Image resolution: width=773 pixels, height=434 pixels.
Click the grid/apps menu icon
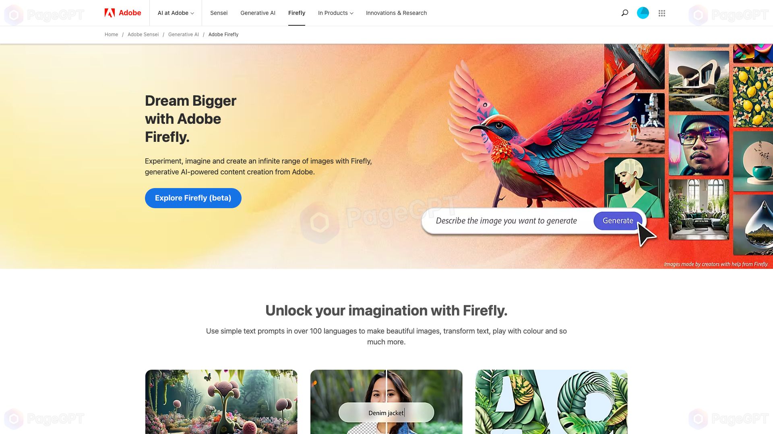coord(661,13)
